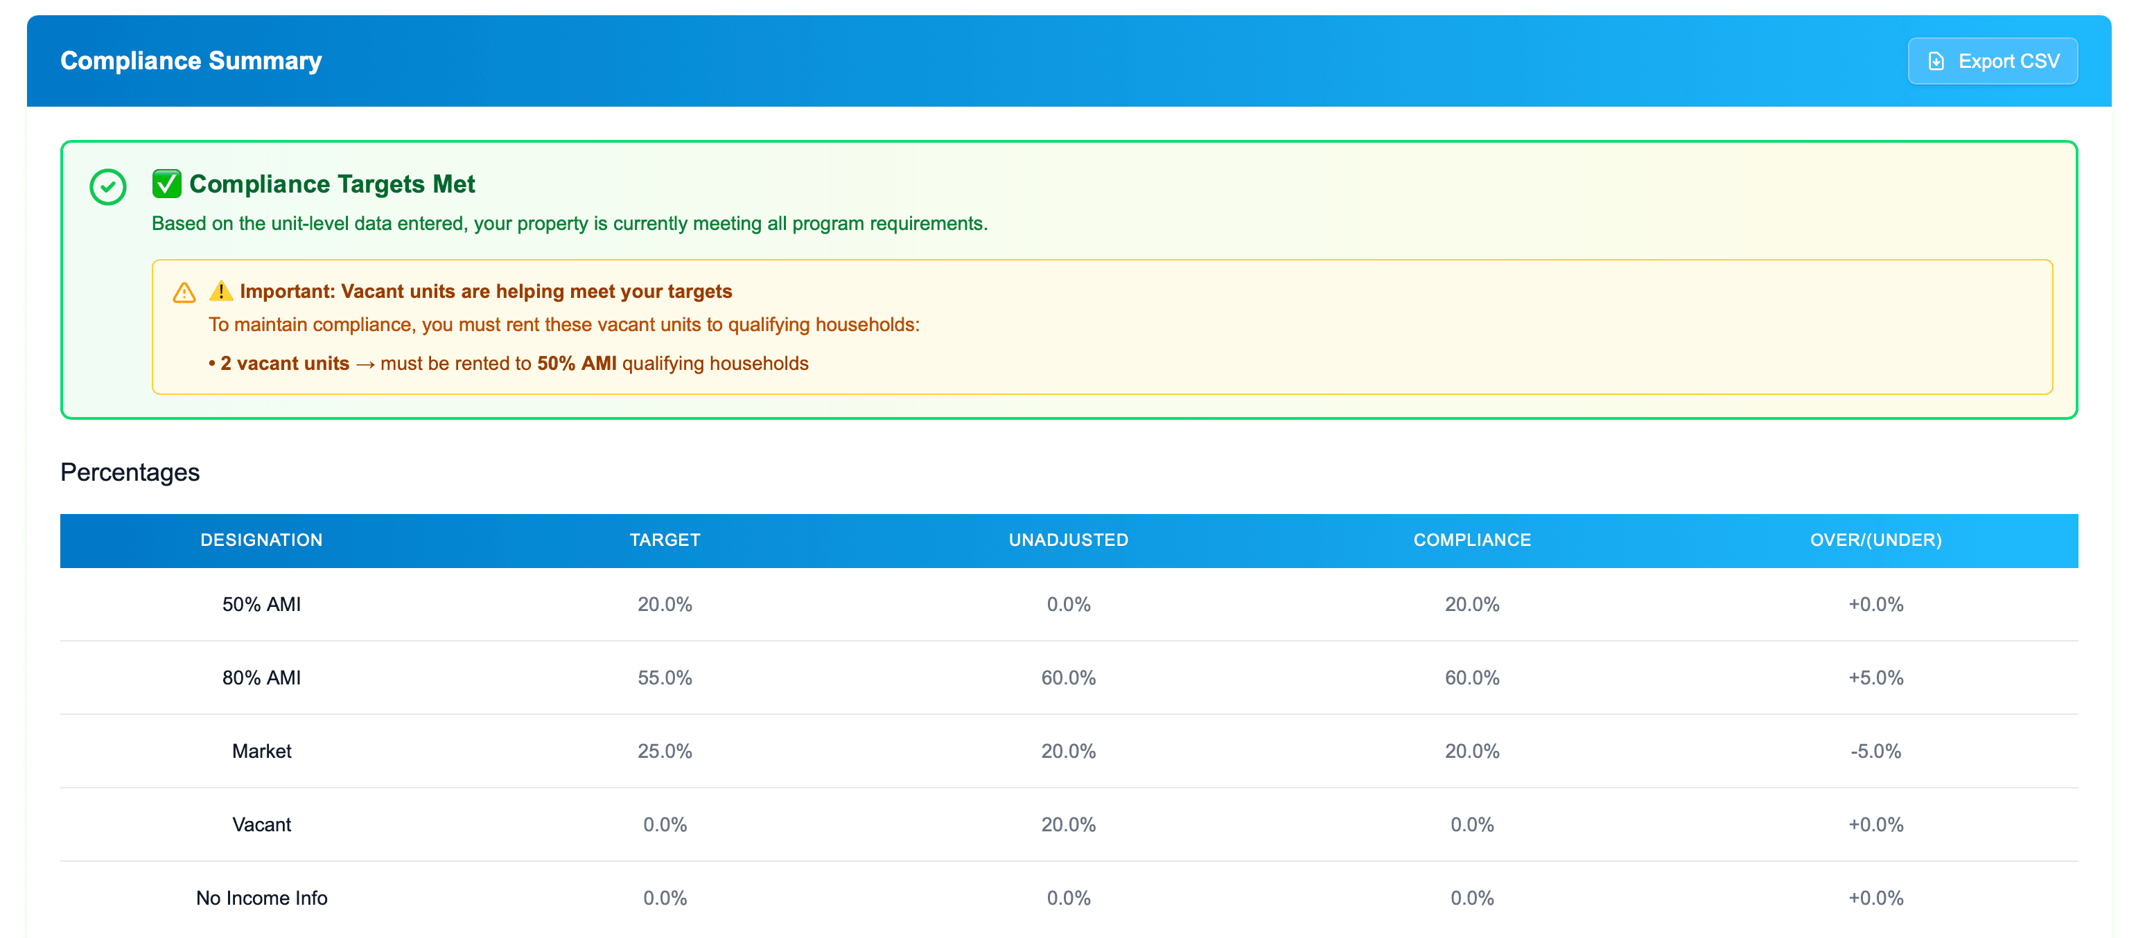2136x938 pixels.
Task: Select the Compliance Summary heading
Action: click(x=191, y=60)
